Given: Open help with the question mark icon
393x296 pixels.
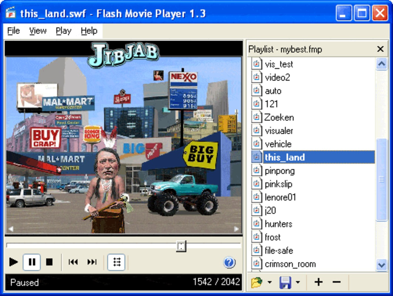Looking at the screenshot, I should pos(229,262).
